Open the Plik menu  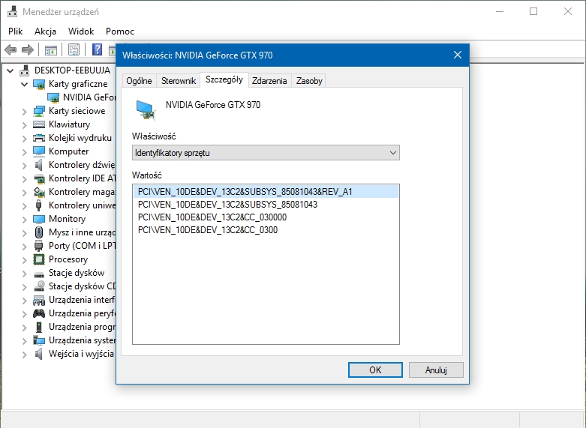click(x=15, y=31)
